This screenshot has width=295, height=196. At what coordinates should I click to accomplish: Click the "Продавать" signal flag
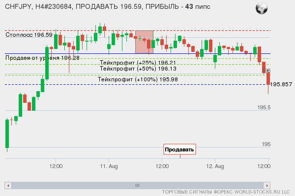[179, 149]
